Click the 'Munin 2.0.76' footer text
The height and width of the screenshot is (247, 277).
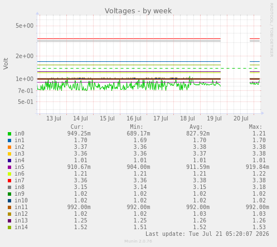[x=138, y=241]
